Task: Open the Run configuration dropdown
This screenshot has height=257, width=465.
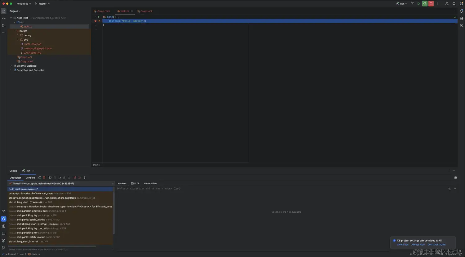Action: coord(402,4)
